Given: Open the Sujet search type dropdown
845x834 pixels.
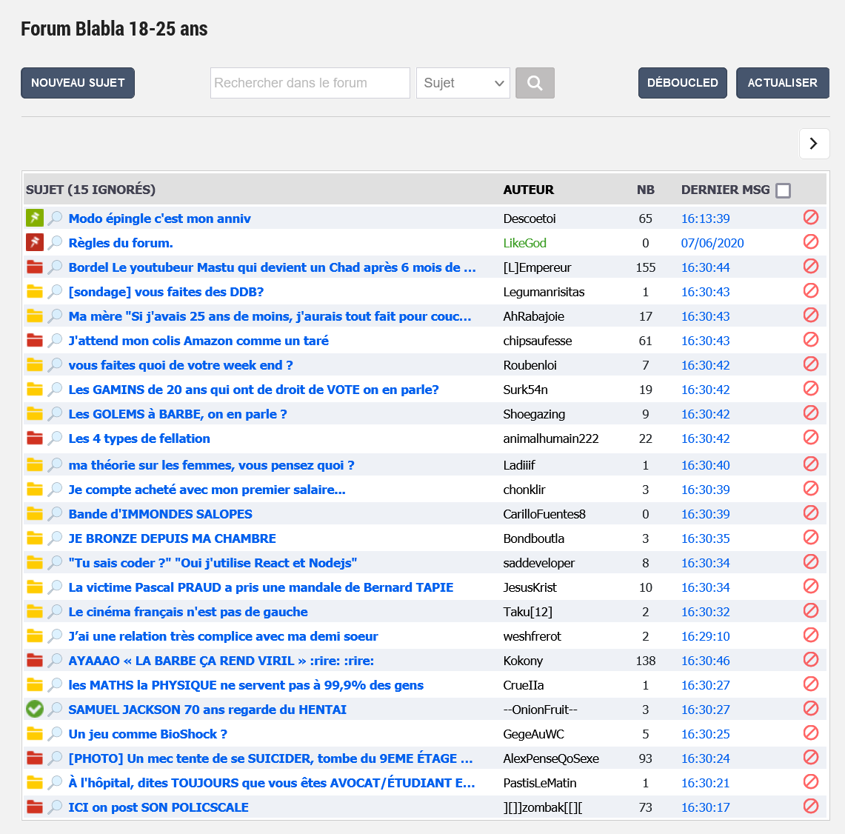Looking at the screenshot, I should click(x=463, y=83).
